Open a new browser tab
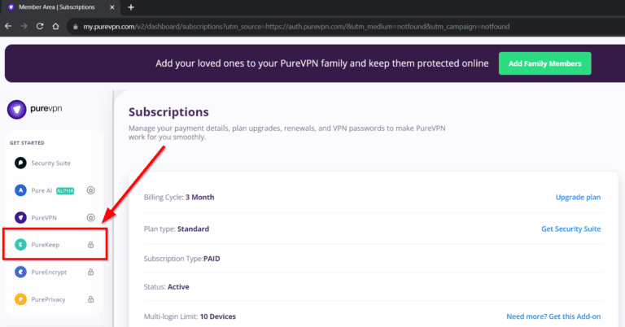Screen dimensions: 625x327 (x=131, y=7)
